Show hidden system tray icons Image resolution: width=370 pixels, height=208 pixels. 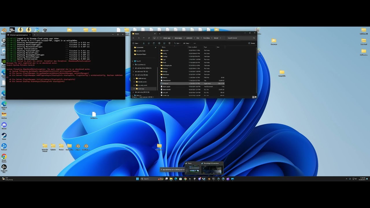pos(347,179)
